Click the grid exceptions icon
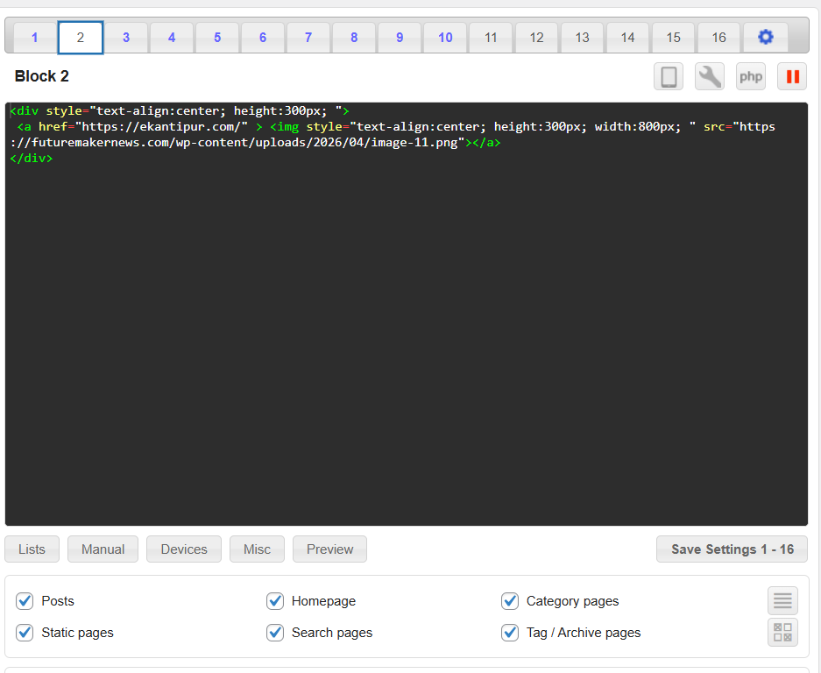 point(782,633)
